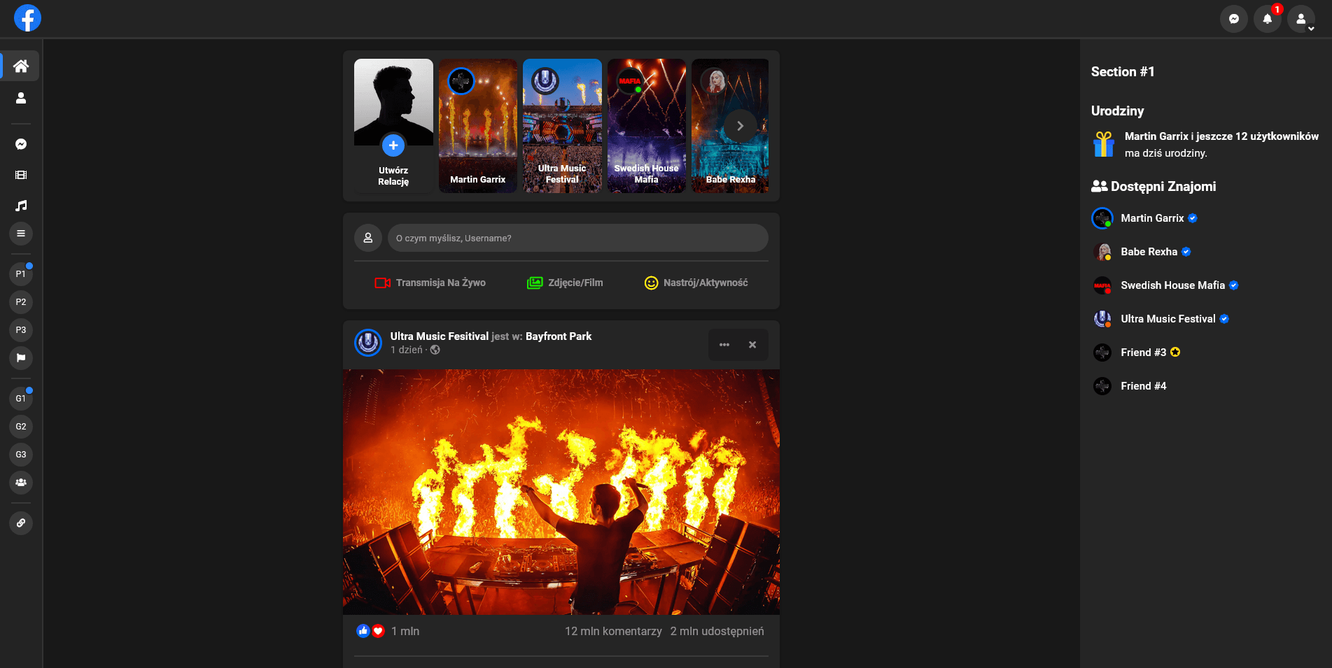1332x668 pixels.
Task: Click the link chain sidebar icon
Action: [21, 523]
